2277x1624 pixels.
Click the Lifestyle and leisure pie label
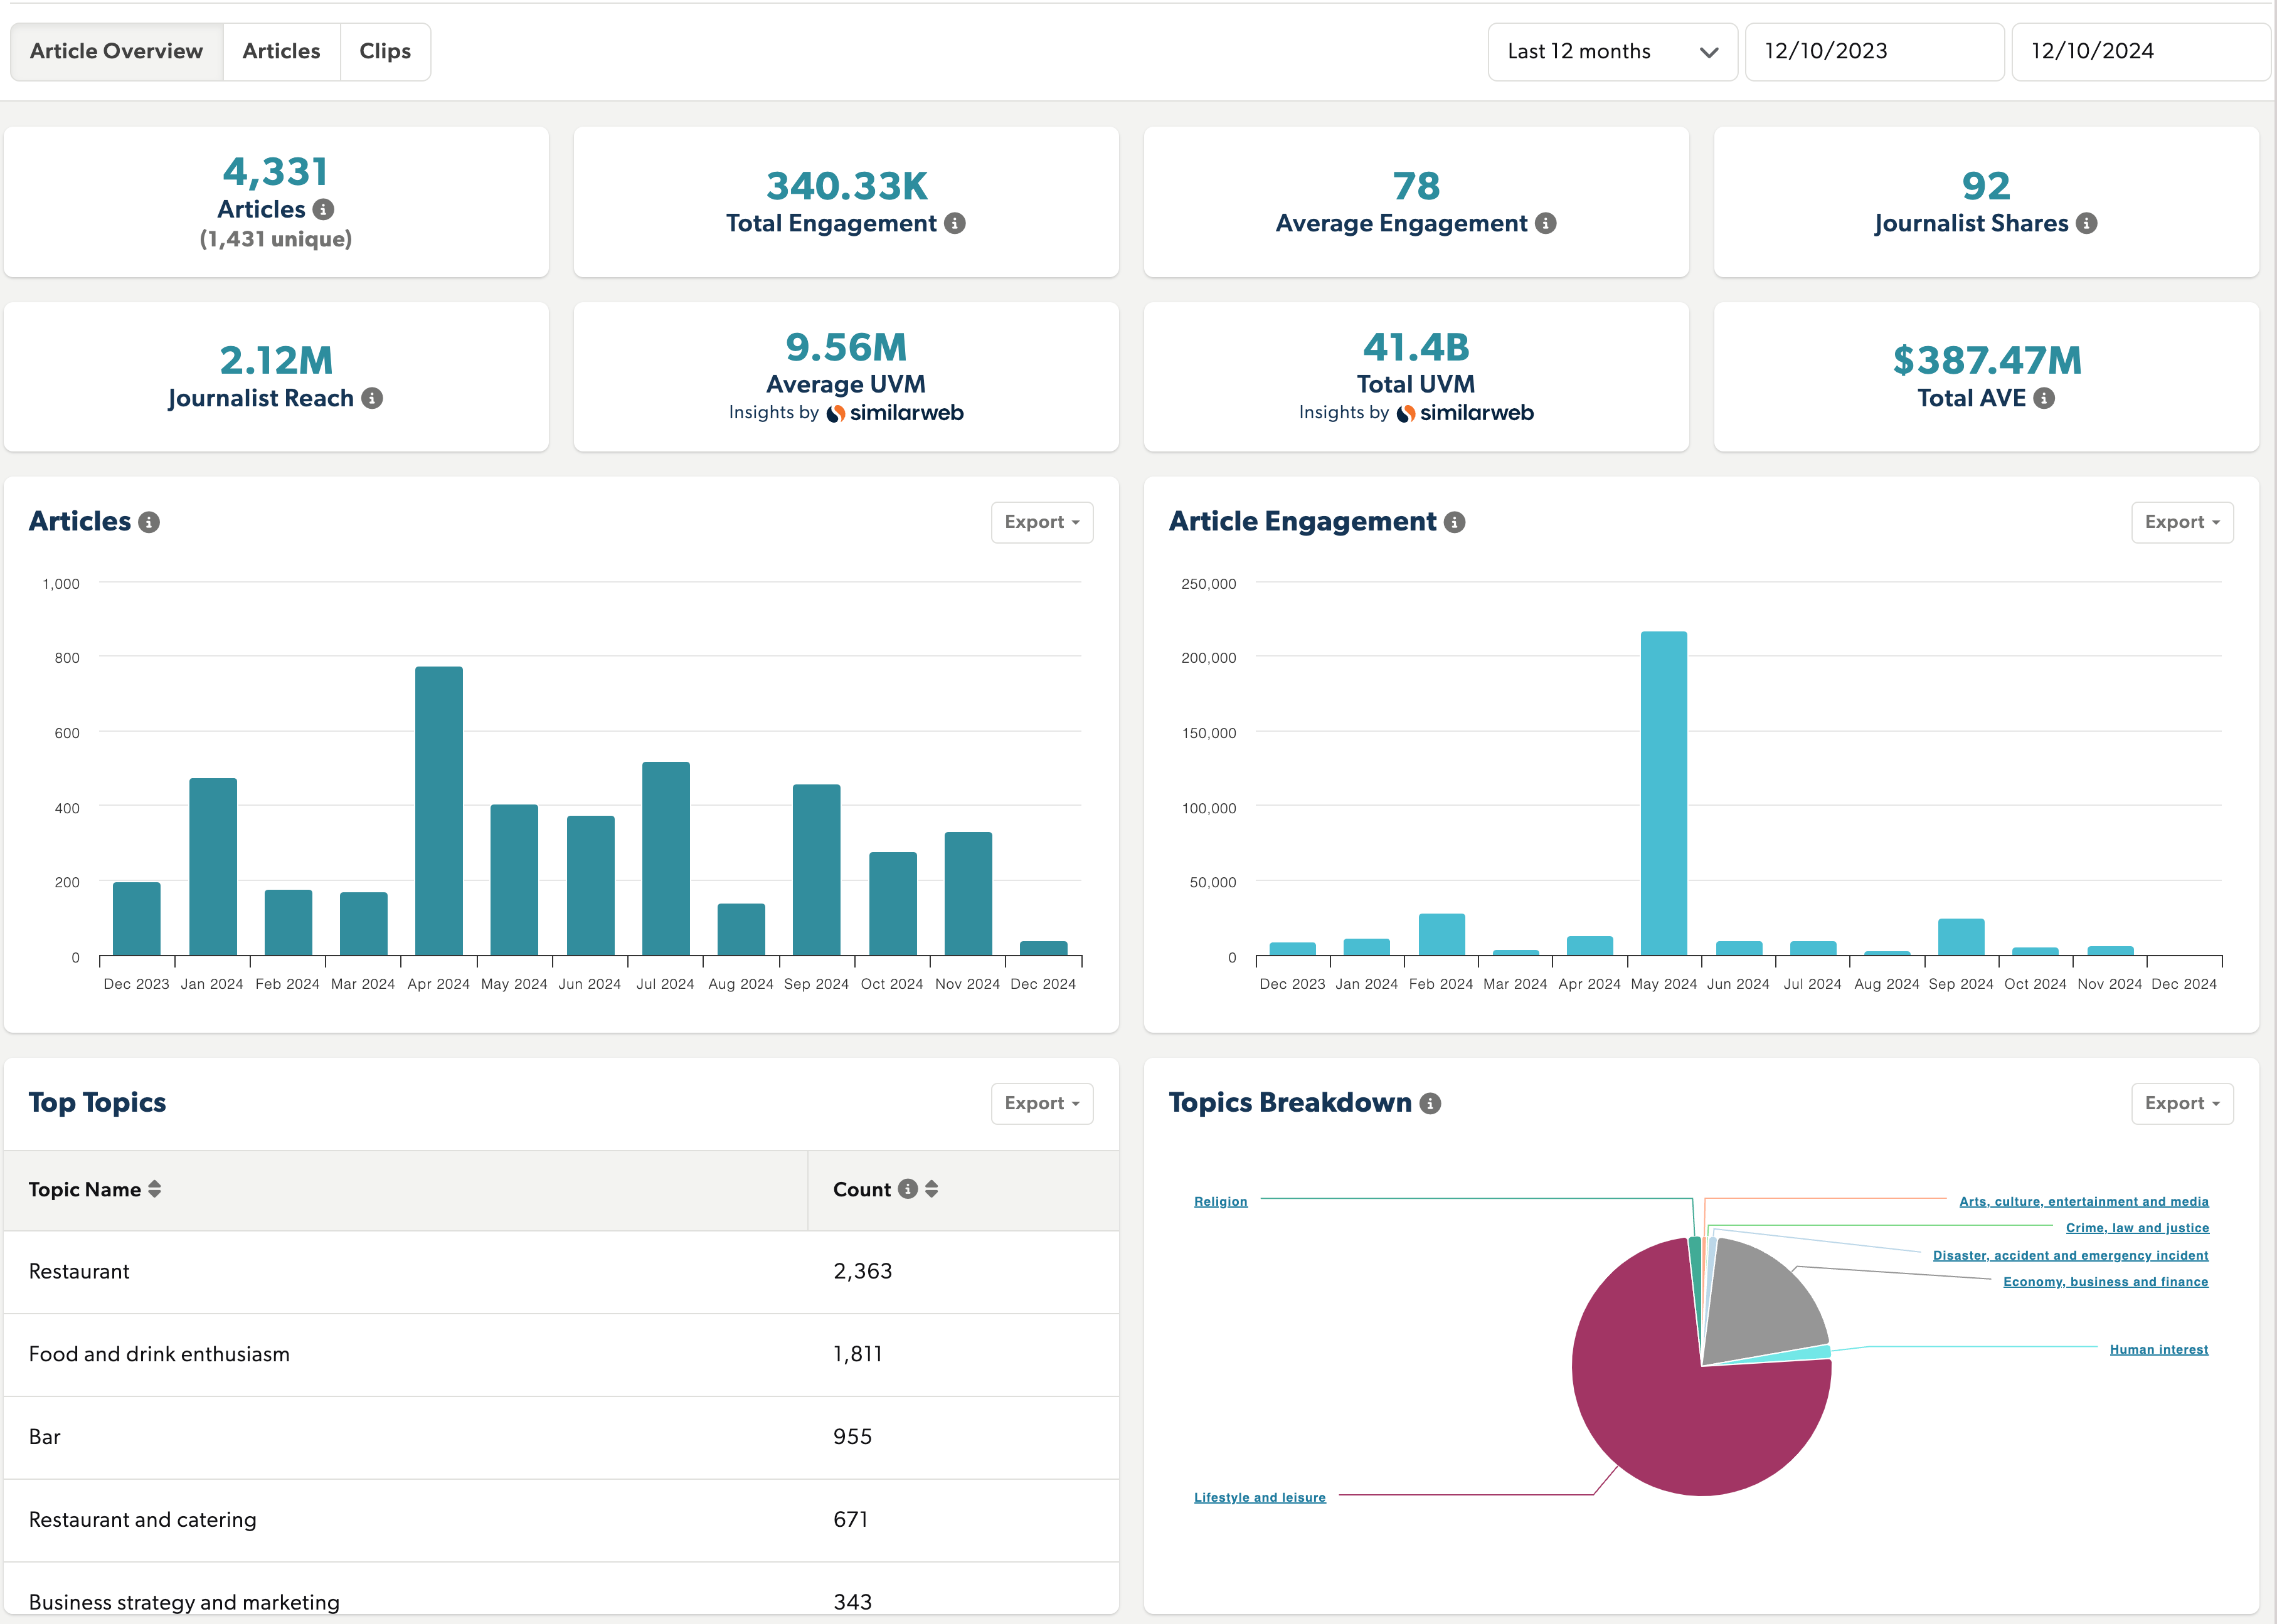(x=1260, y=1497)
